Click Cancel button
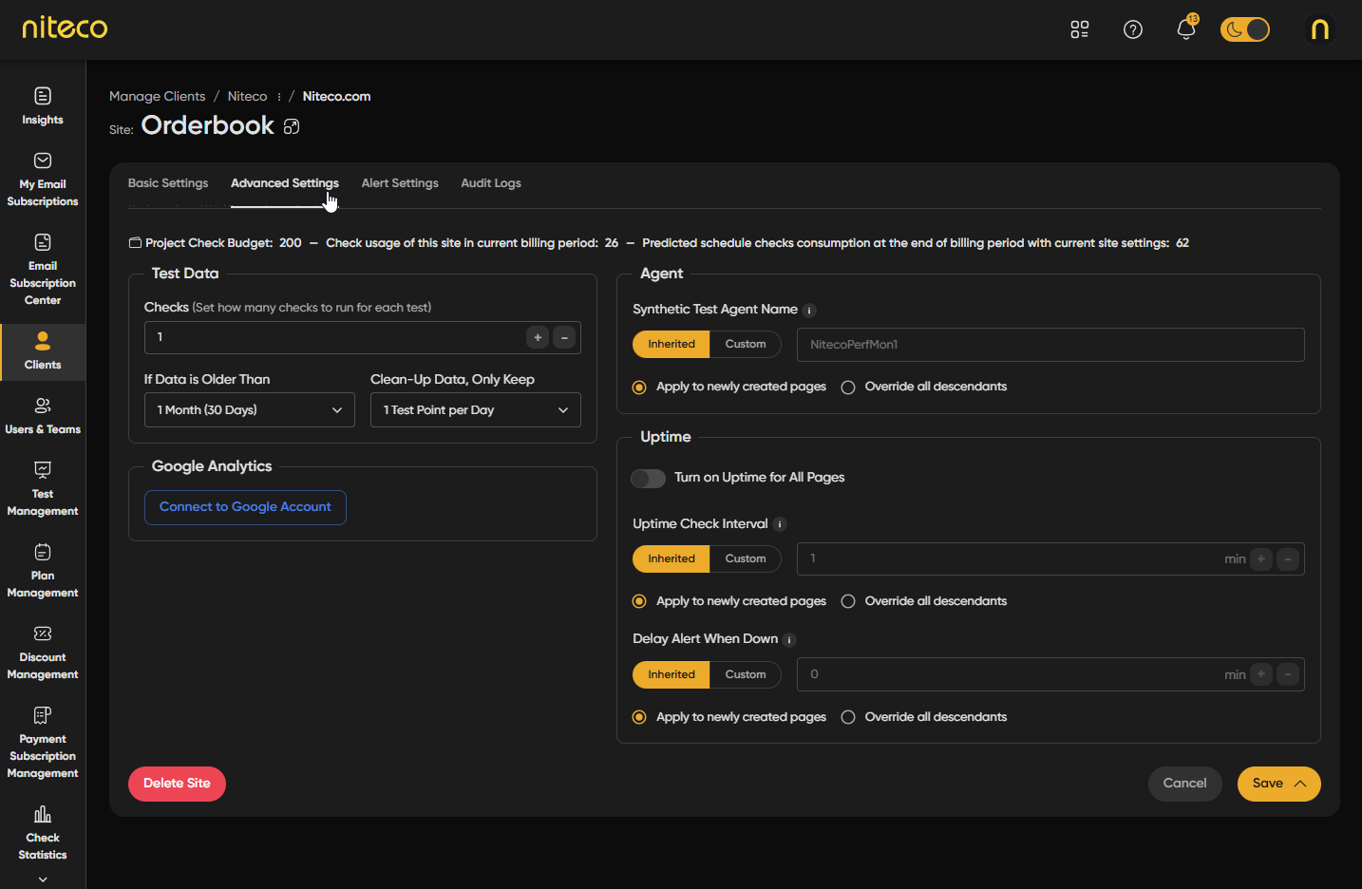Screen dimensions: 1362x889 click(1185, 784)
